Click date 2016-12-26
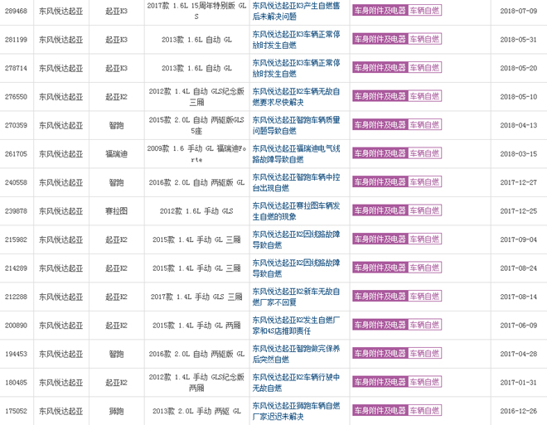The image size is (547, 425). point(518,412)
